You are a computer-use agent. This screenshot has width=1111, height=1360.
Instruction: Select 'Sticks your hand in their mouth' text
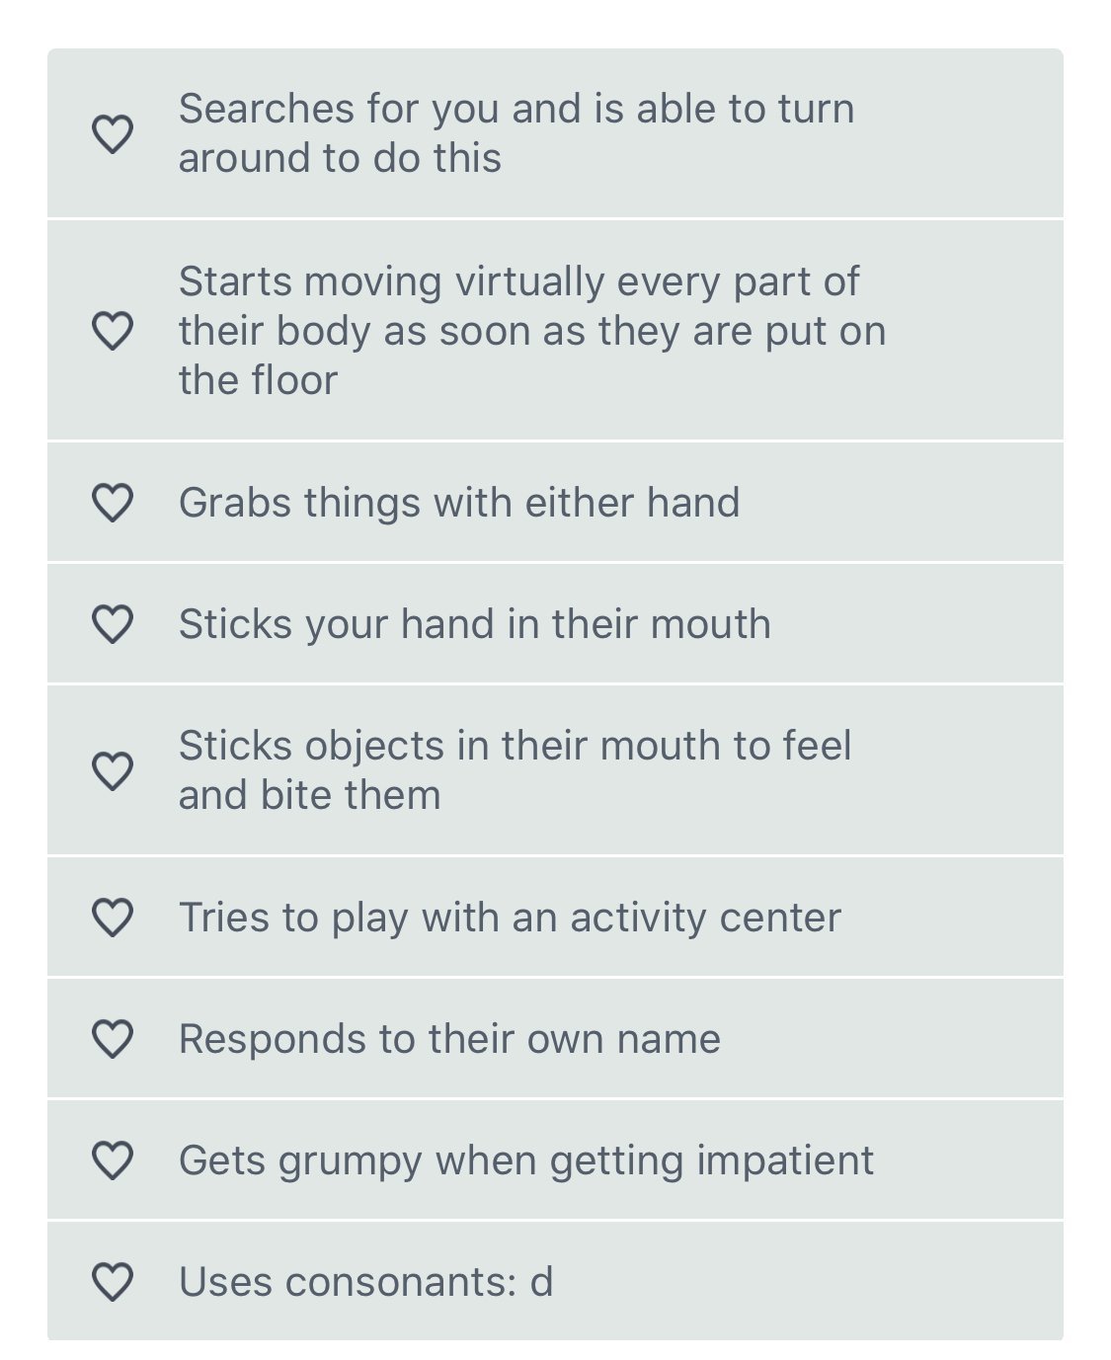tap(474, 624)
